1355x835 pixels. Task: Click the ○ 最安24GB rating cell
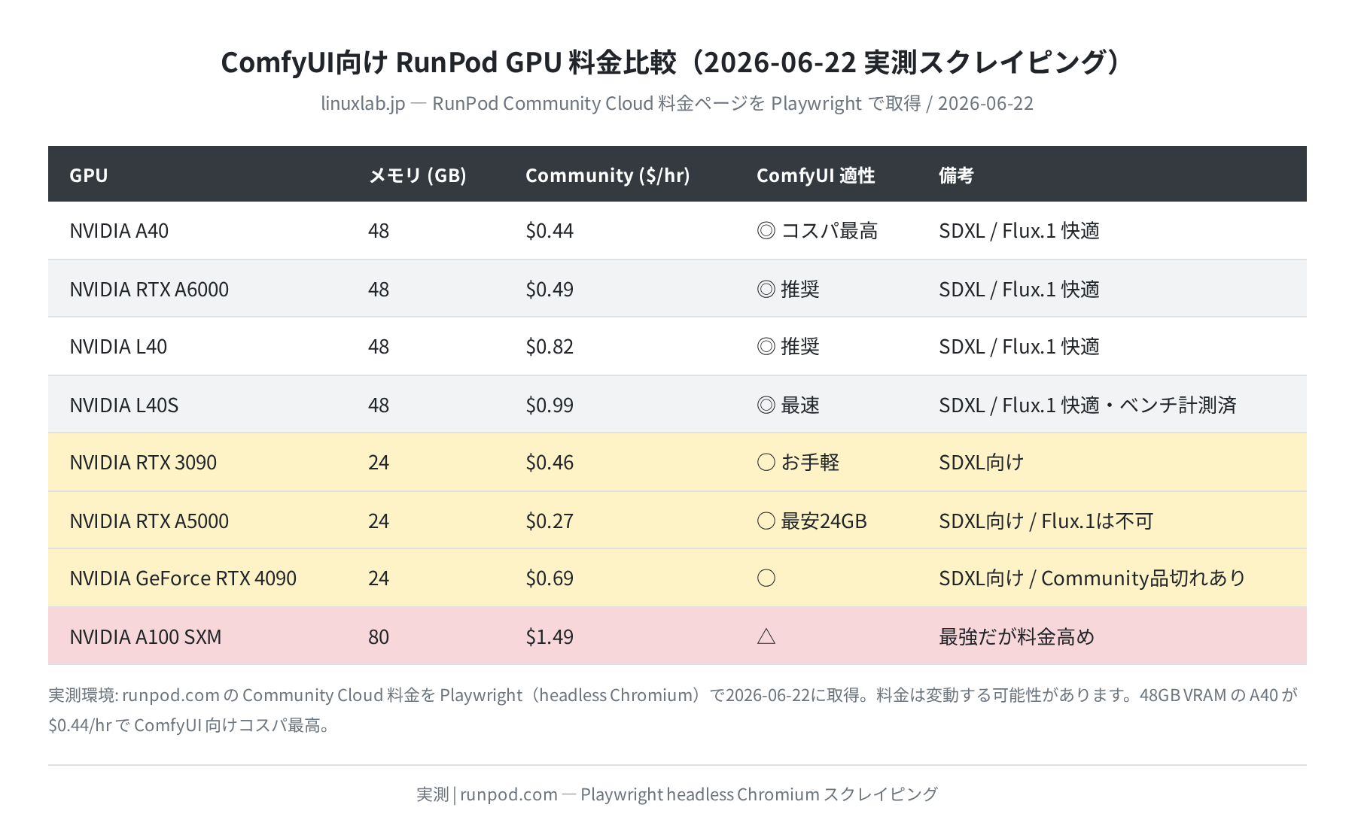click(811, 521)
